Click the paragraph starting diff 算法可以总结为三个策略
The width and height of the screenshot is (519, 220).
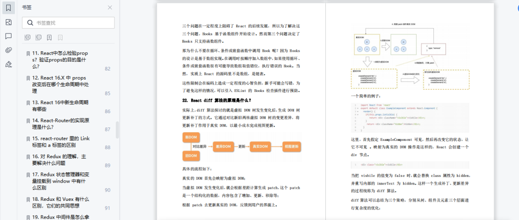coord(410,204)
